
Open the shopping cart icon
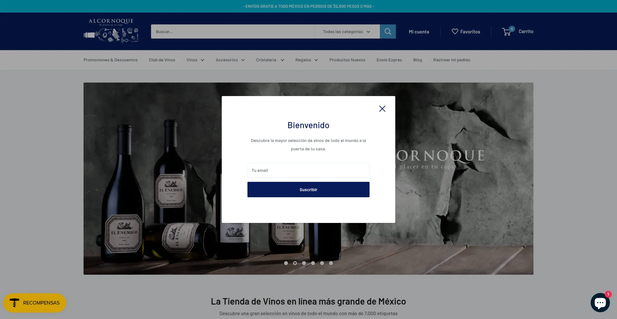pyautogui.click(x=506, y=31)
